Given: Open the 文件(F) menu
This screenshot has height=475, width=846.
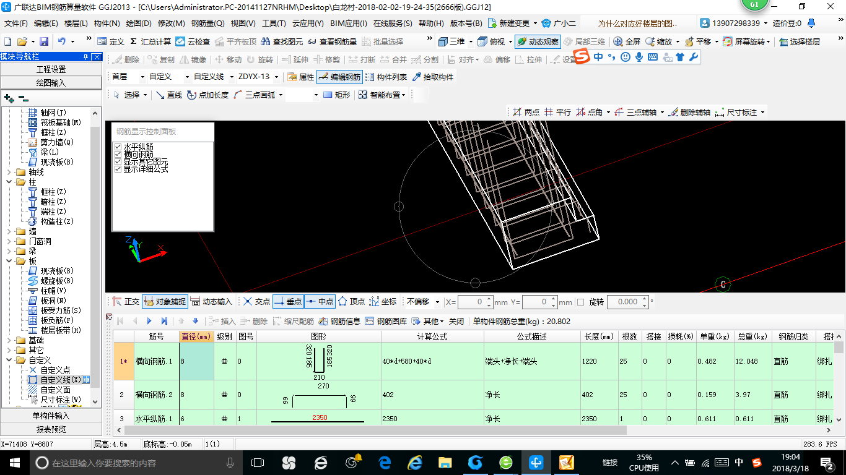Looking at the screenshot, I should pyautogui.click(x=16, y=23).
